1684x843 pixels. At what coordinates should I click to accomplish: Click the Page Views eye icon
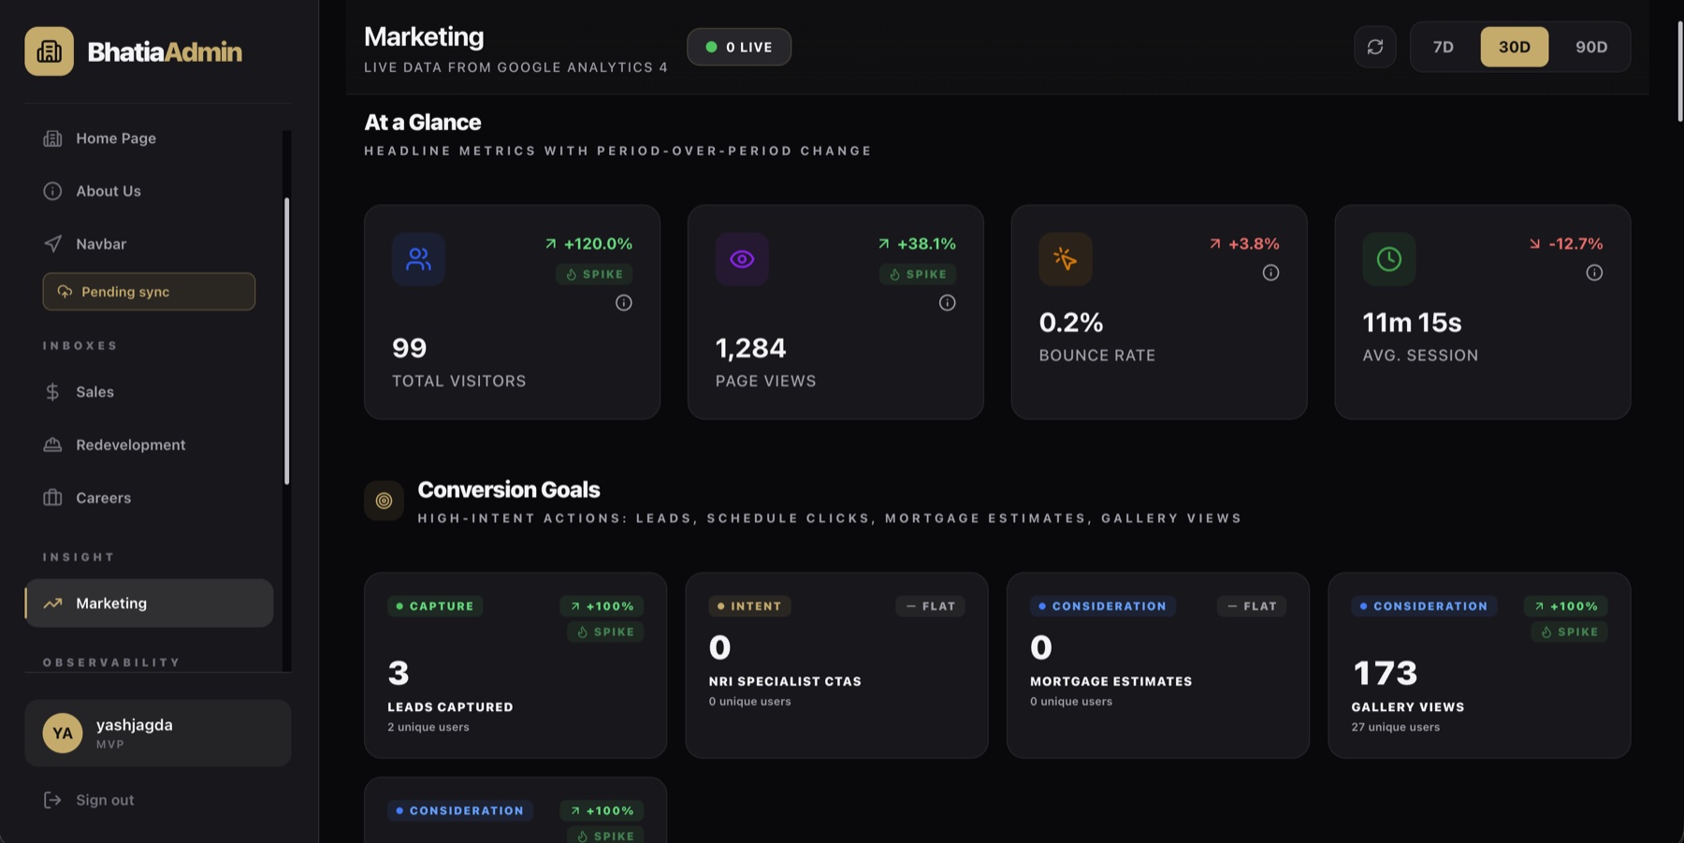742,259
